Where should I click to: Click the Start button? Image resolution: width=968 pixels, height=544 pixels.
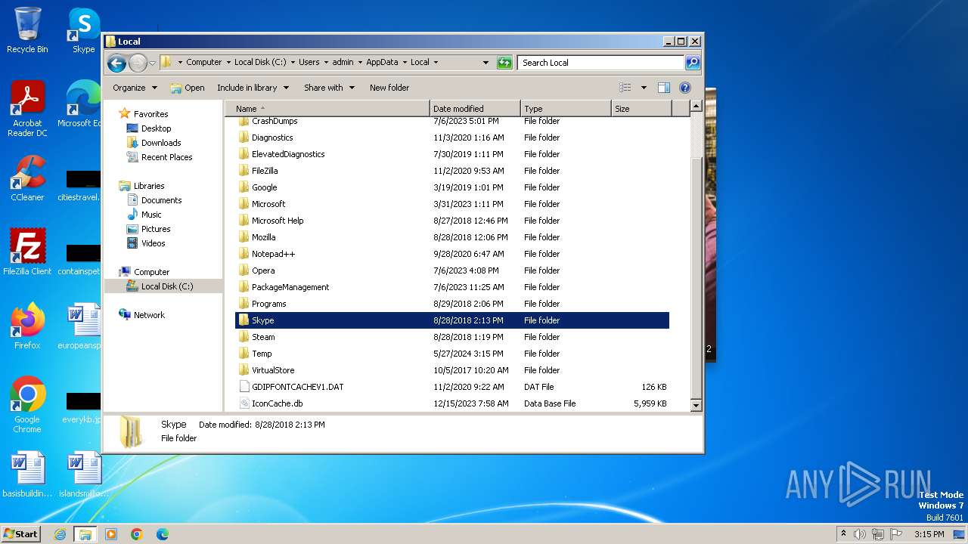click(x=21, y=533)
